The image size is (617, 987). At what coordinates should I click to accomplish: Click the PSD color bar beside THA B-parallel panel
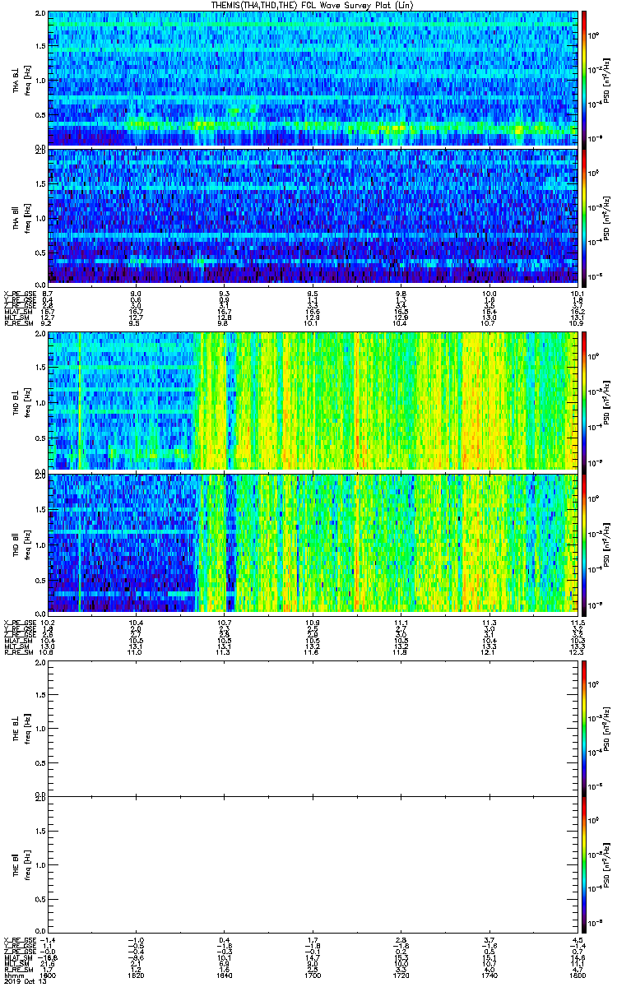point(584,216)
